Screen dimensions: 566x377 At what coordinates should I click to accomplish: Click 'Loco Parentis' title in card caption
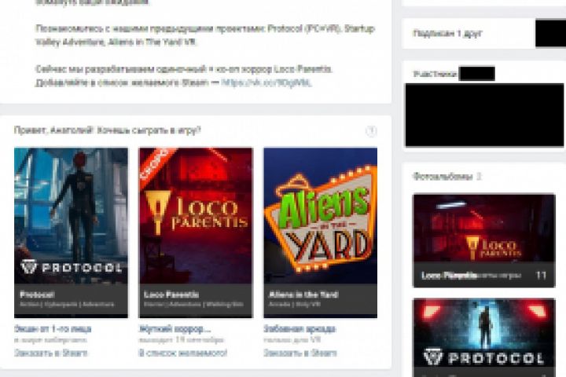171,295
